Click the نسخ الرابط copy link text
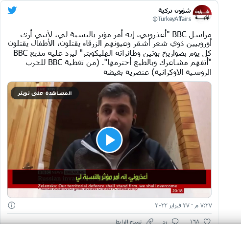 tap(128, 222)
